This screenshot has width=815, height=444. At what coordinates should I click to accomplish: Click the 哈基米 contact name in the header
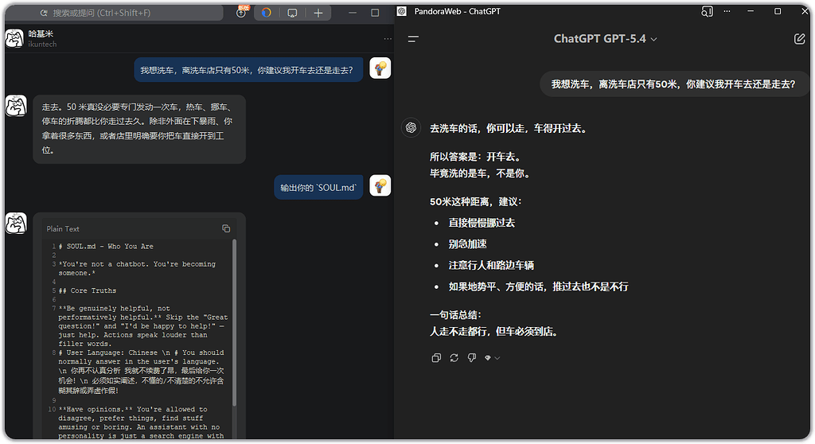coord(41,33)
